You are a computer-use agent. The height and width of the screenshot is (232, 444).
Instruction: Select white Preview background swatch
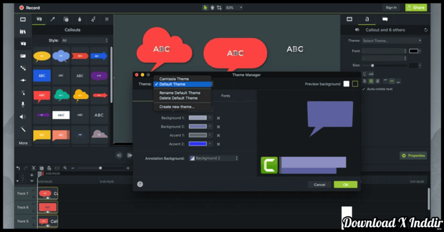(x=346, y=84)
